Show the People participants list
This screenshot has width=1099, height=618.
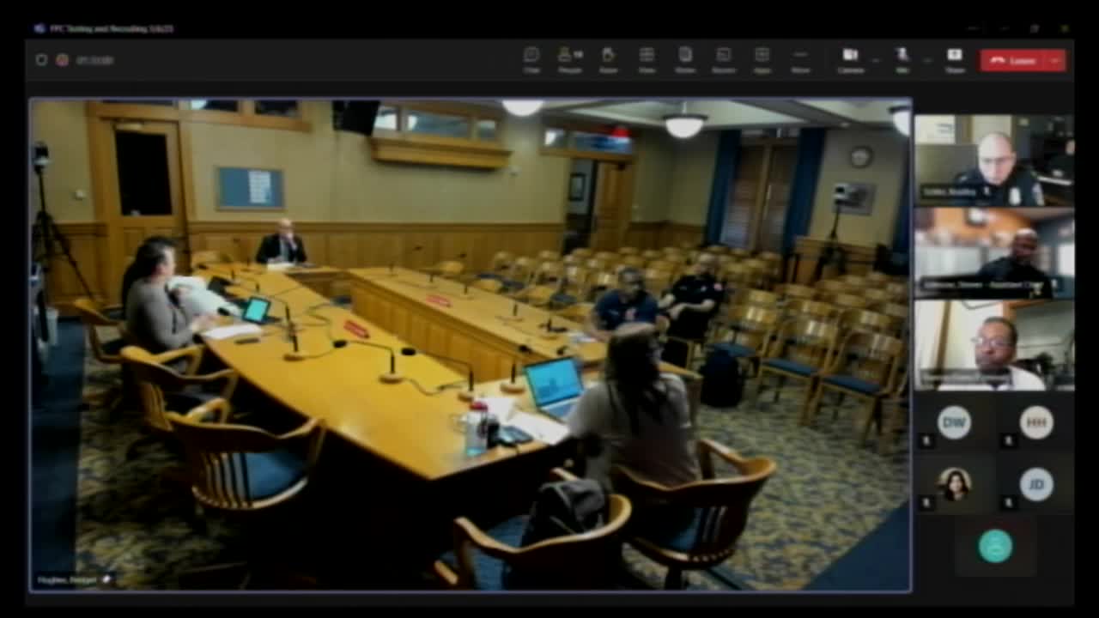click(569, 59)
